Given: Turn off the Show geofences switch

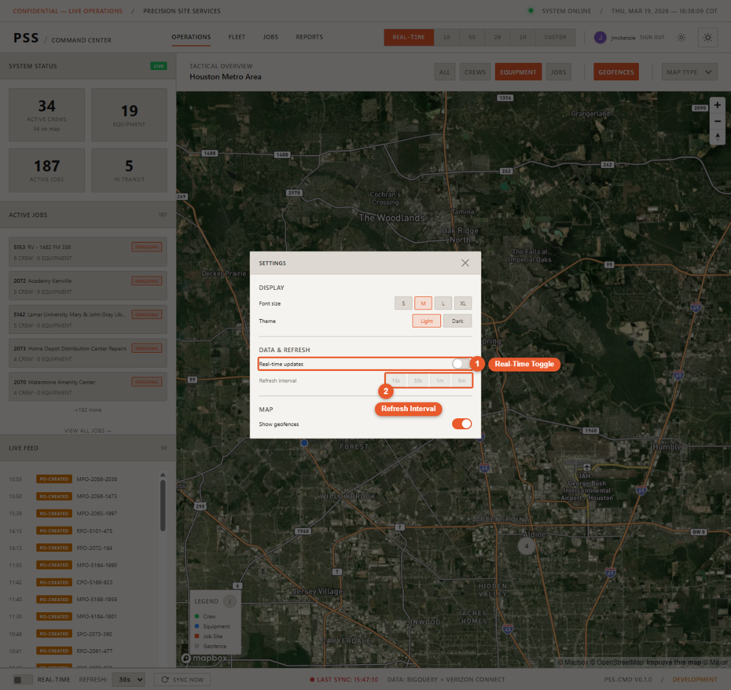Looking at the screenshot, I should 462,424.
